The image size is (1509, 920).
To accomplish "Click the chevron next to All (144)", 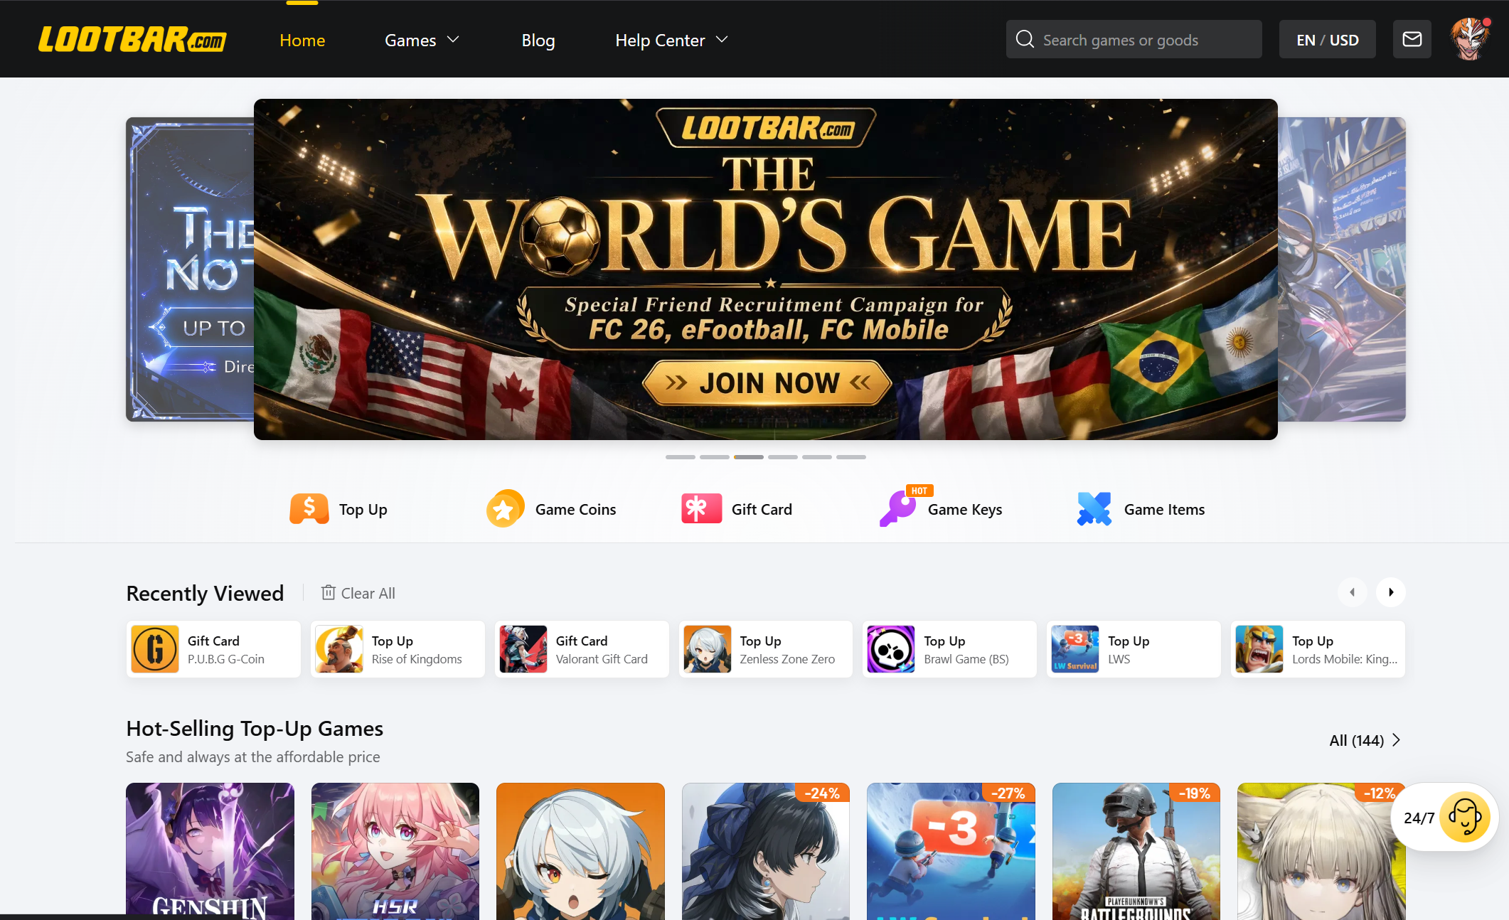I will (1396, 740).
